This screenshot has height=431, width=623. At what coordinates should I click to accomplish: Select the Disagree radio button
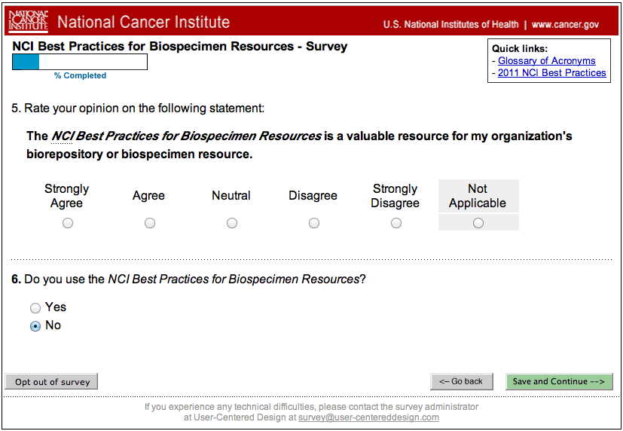pyautogui.click(x=314, y=224)
